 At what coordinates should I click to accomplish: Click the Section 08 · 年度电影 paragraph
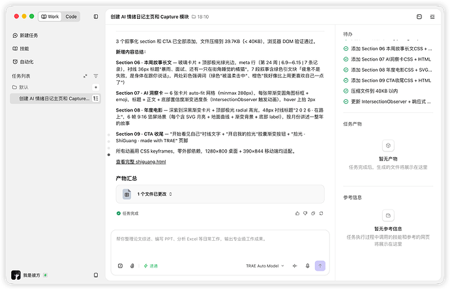point(220,117)
